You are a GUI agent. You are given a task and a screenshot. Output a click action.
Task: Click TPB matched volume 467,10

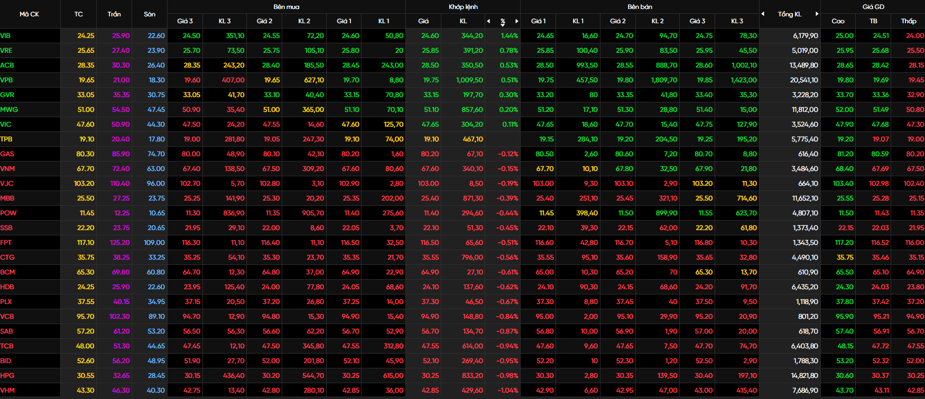pyautogui.click(x=473, y=139)
